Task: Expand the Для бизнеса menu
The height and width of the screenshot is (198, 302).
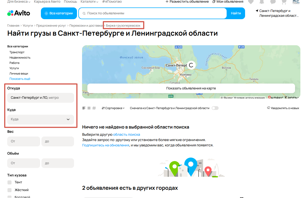Action: pyautogui.click(x=19, y=2)
